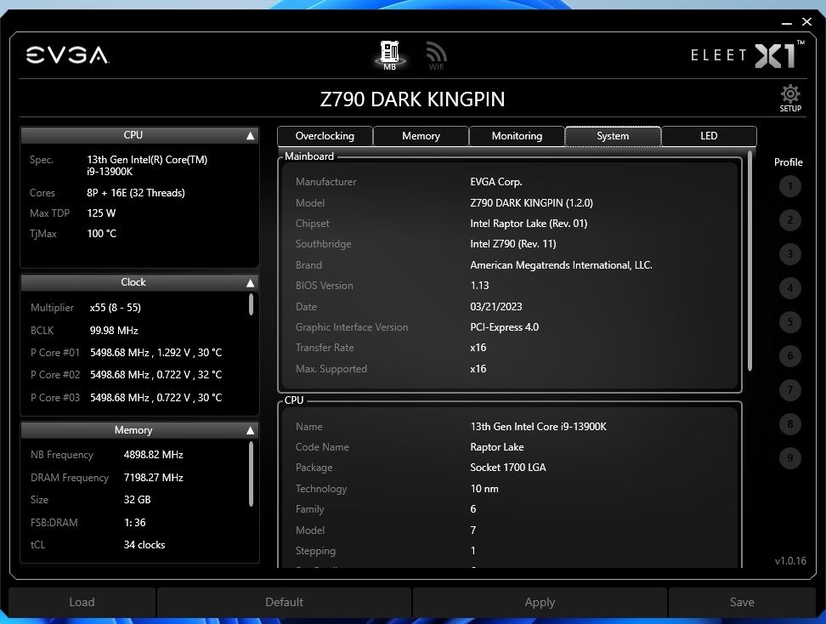Screen dimensions: 826x624
Task: Click the Z790 DARK KINGPIN (1.2.0) model value
Action: pyautogui.click(x=531, y=203)
